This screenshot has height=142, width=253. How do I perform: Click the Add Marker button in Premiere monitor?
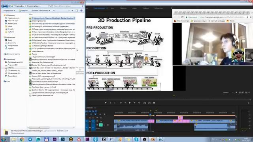106,103
